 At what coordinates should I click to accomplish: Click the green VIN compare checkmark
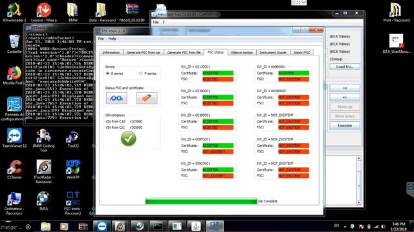point(128,139)
